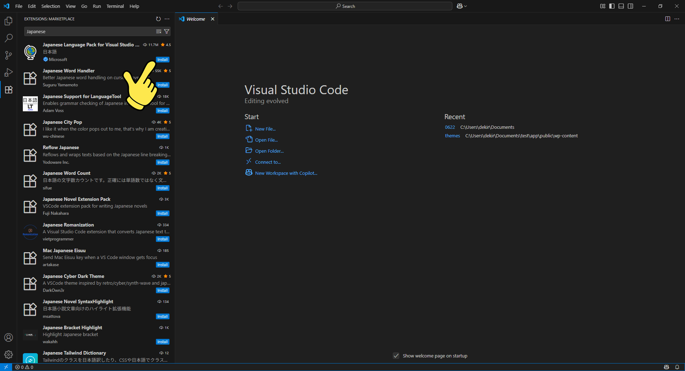Open the Go menu

[x=84, y=6]
